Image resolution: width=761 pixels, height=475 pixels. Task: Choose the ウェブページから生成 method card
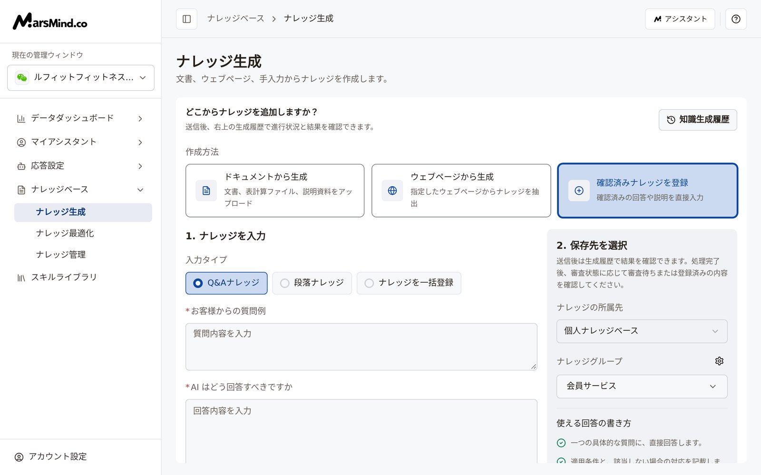click(x=461, y=190)
